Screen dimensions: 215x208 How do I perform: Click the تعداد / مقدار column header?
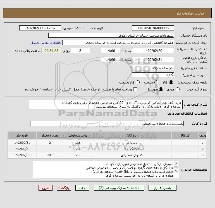pos(50,135)
